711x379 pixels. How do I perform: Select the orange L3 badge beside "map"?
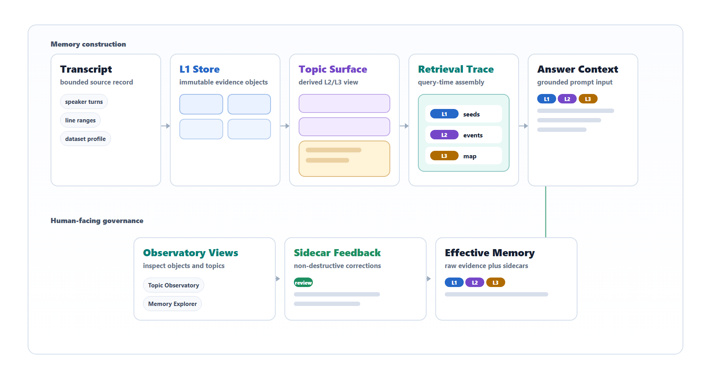pyautogui.click(x=444, y=156)
